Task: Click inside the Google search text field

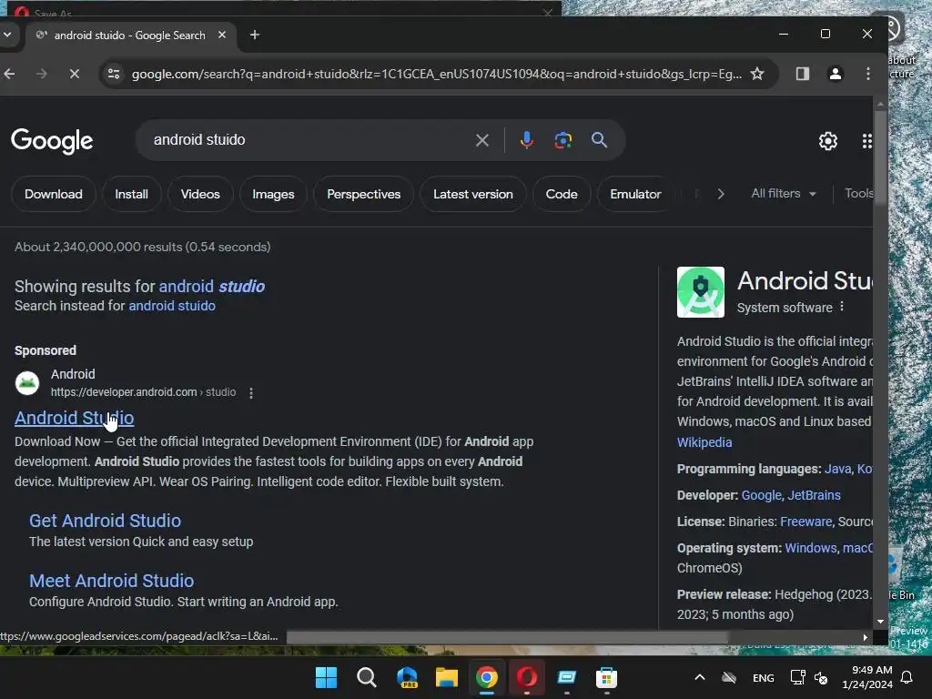Action: 309,140
